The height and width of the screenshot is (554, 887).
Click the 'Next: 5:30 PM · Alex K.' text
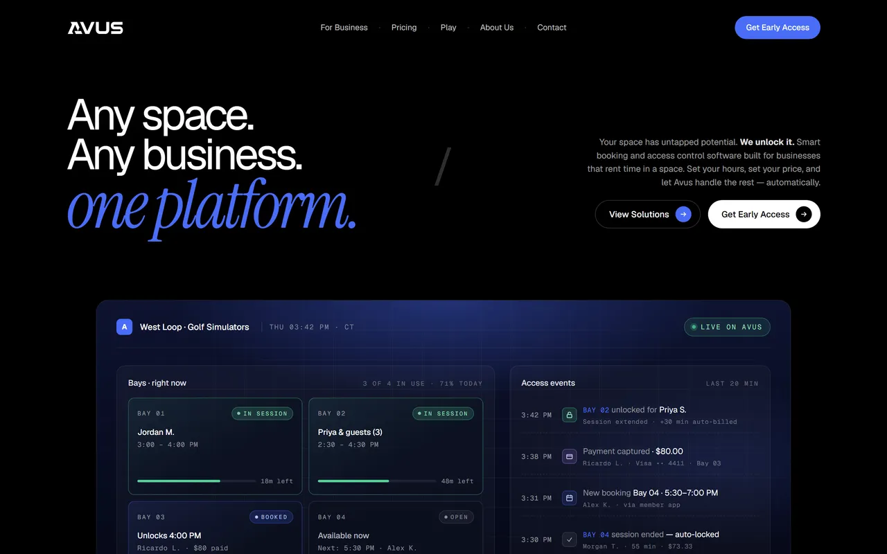tap(367, 548)
